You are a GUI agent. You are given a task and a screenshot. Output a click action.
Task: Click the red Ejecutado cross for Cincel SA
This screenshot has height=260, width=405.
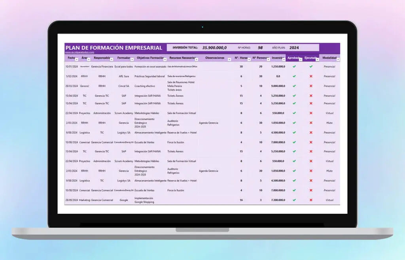coord(311,86)
